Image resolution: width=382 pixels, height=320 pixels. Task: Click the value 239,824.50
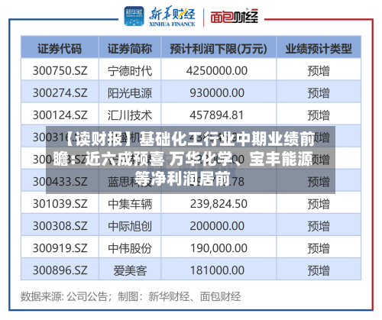[219, 204]
